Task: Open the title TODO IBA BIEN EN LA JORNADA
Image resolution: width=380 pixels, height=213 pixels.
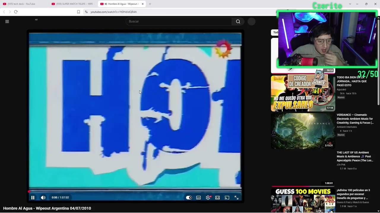Action: 352,81
